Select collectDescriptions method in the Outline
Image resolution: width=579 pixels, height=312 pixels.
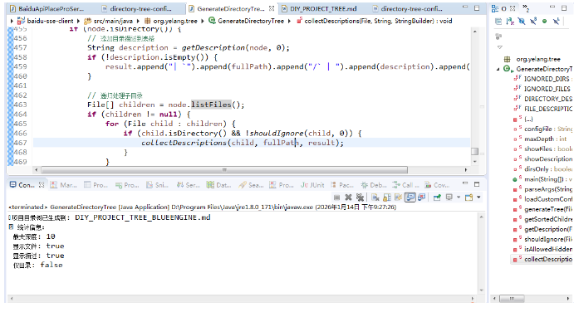548,259
